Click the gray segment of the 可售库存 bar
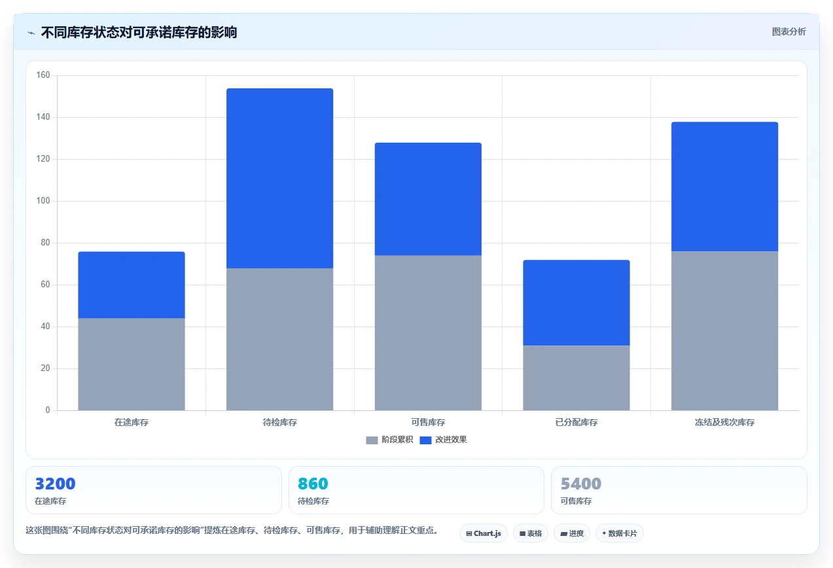 (x=428, y=333)
